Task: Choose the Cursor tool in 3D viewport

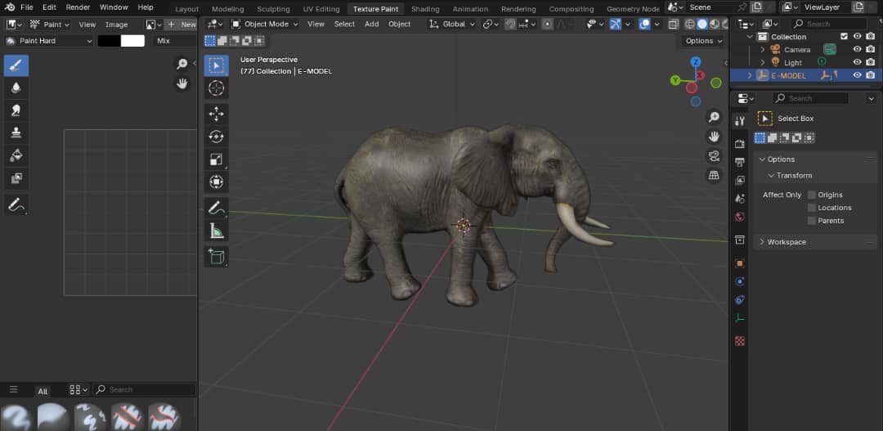Action: click(x=216, y=88)
